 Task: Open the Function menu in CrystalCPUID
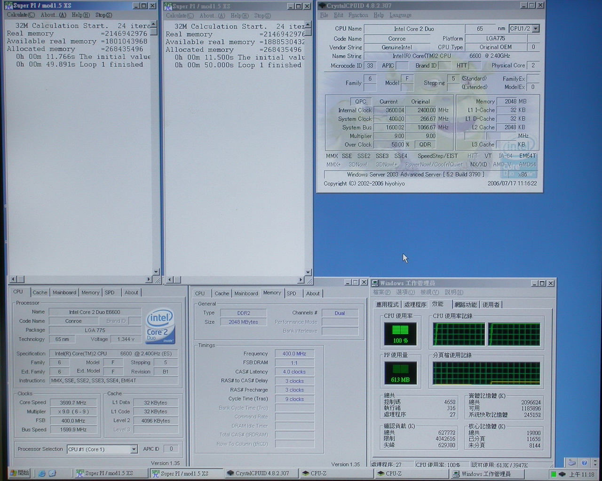click(358, 15)
